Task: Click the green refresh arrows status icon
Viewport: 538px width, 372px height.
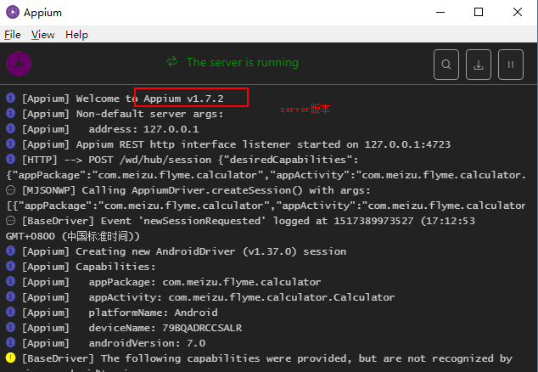Action: (x=172, y=62)
